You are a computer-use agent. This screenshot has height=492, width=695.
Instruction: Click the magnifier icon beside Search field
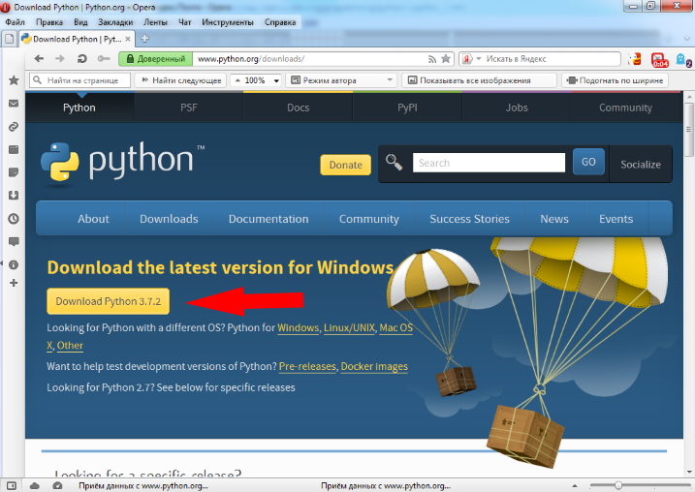click(x=393, y=163)
